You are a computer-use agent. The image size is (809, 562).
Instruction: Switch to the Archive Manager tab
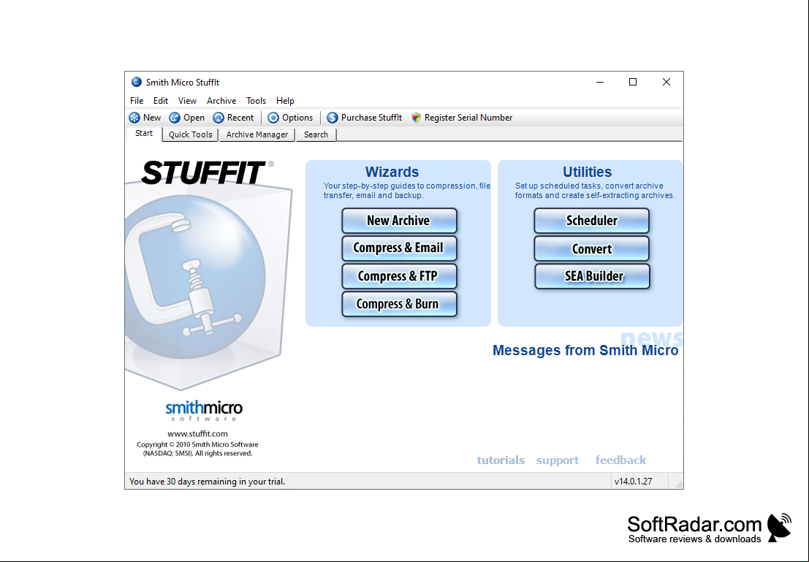point(257,134)
